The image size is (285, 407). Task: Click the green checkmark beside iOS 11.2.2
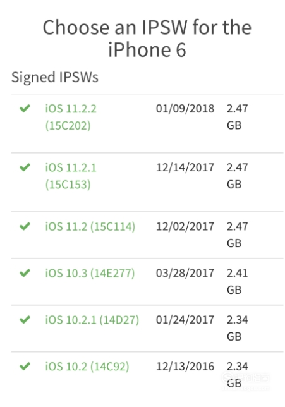[x=25, y=108]
